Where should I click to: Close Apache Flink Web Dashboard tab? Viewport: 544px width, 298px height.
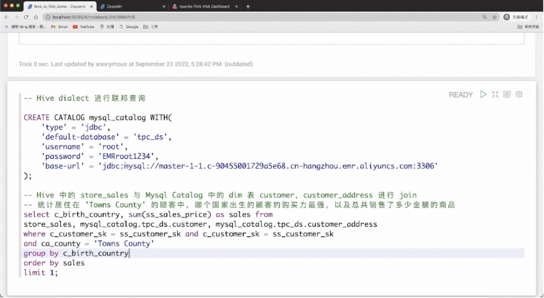pyautogui.click(x=236, y=7)
